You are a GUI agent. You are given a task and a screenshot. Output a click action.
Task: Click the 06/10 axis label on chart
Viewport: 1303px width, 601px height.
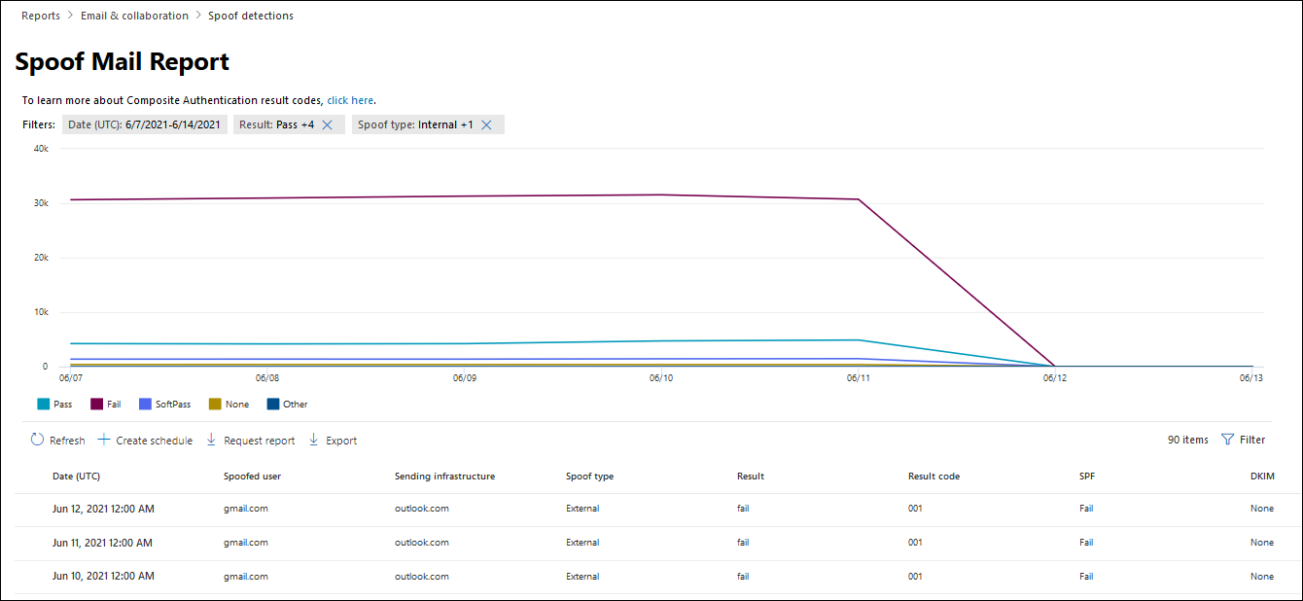[x=660, y=378]
